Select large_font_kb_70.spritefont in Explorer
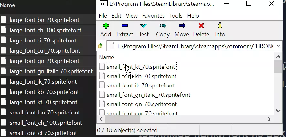This screenshot has height=137, width=286. coord(44,92)
